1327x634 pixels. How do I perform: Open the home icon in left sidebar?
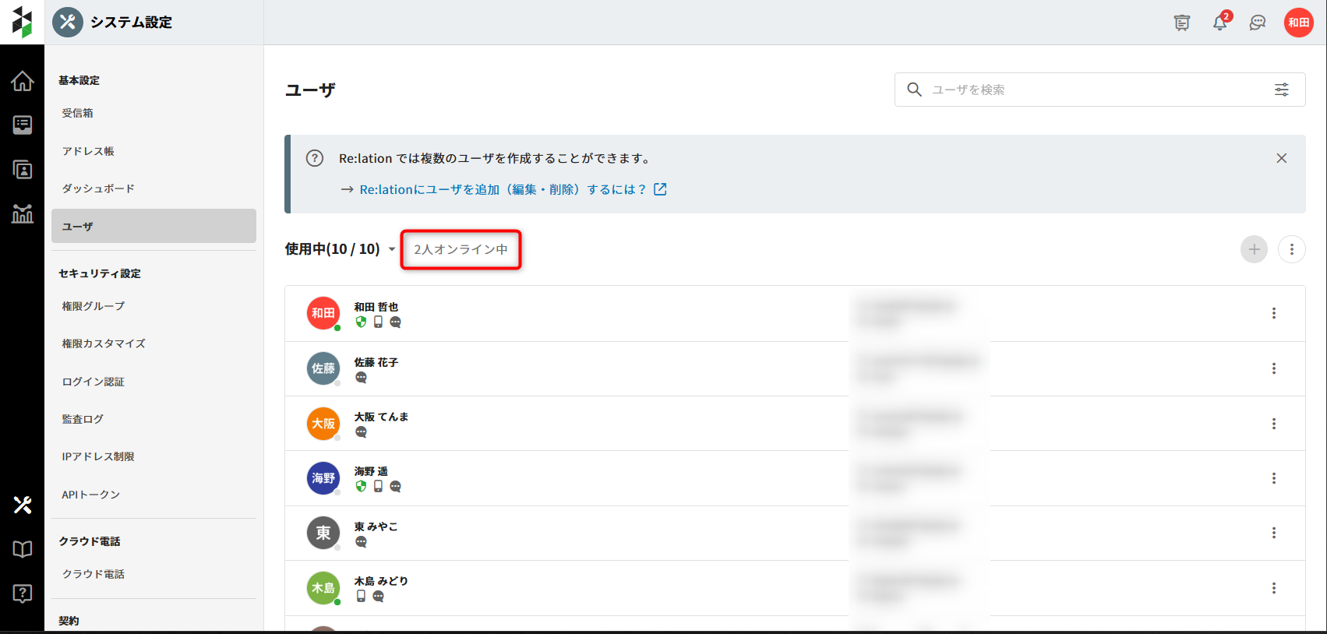[22, 81]
